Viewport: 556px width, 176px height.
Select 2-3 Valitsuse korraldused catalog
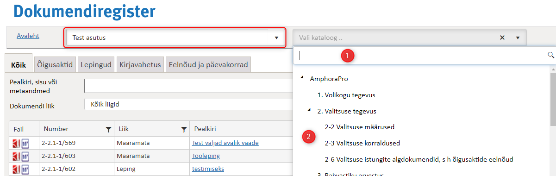coord(362,143)
